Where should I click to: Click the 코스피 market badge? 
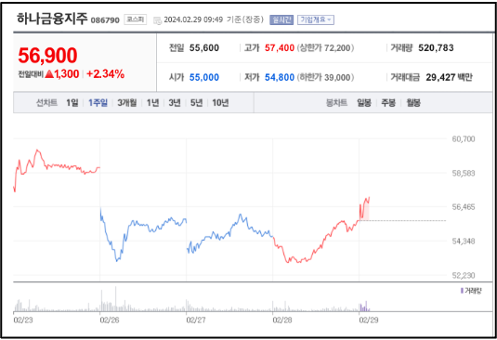136,20
